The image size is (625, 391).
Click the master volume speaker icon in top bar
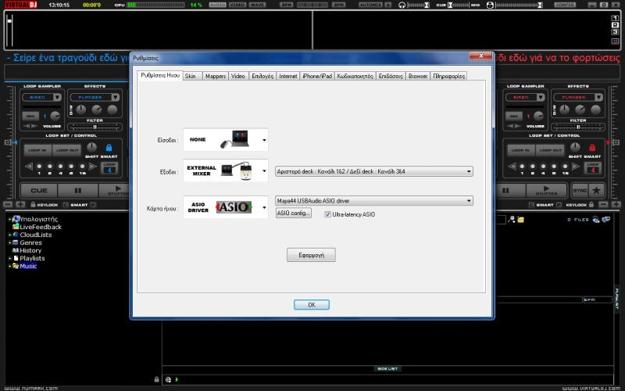490,5
